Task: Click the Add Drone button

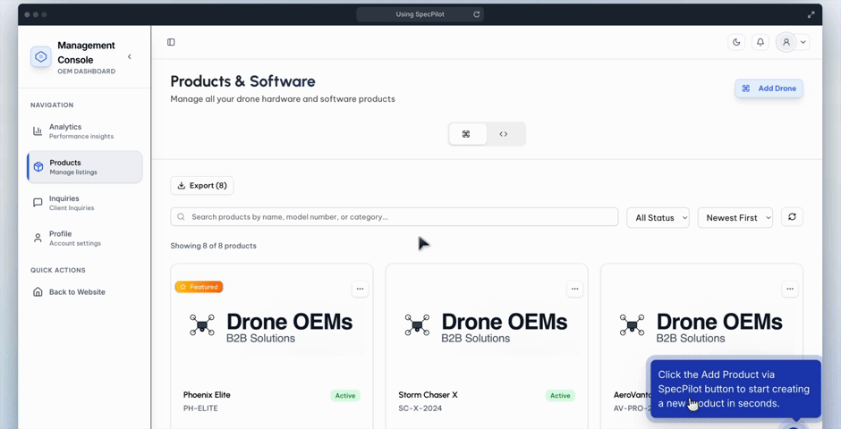Action: 769,88
